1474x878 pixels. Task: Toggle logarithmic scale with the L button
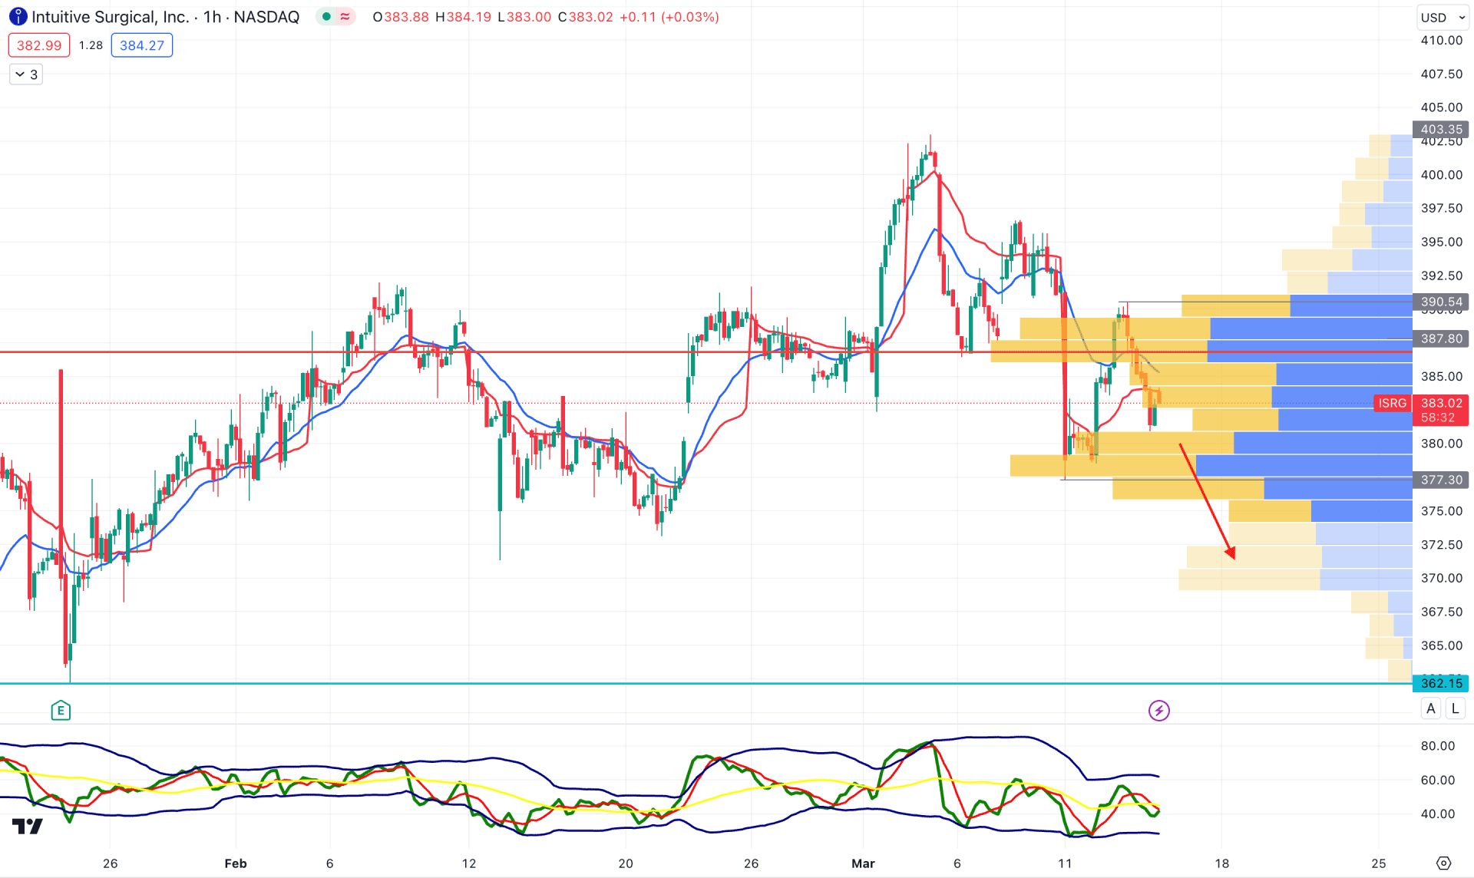[x=1455, y=709]
